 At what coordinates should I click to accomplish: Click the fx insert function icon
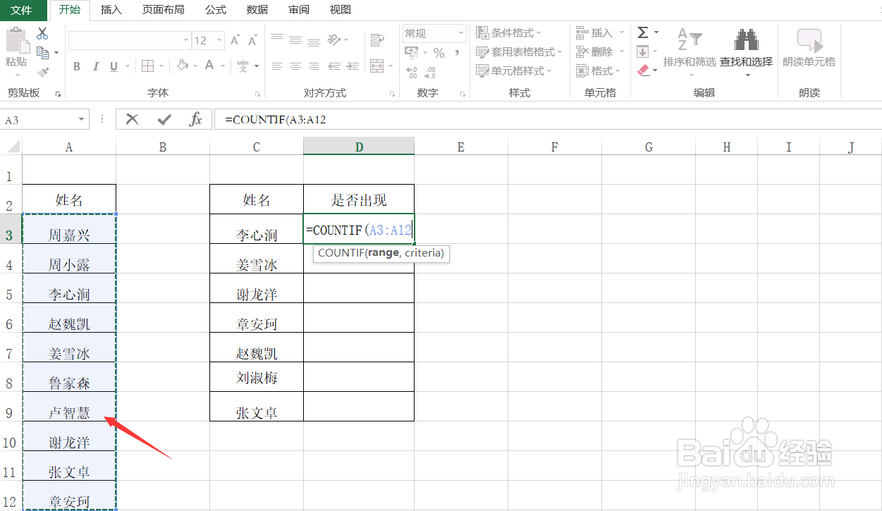tap(195, 118)
